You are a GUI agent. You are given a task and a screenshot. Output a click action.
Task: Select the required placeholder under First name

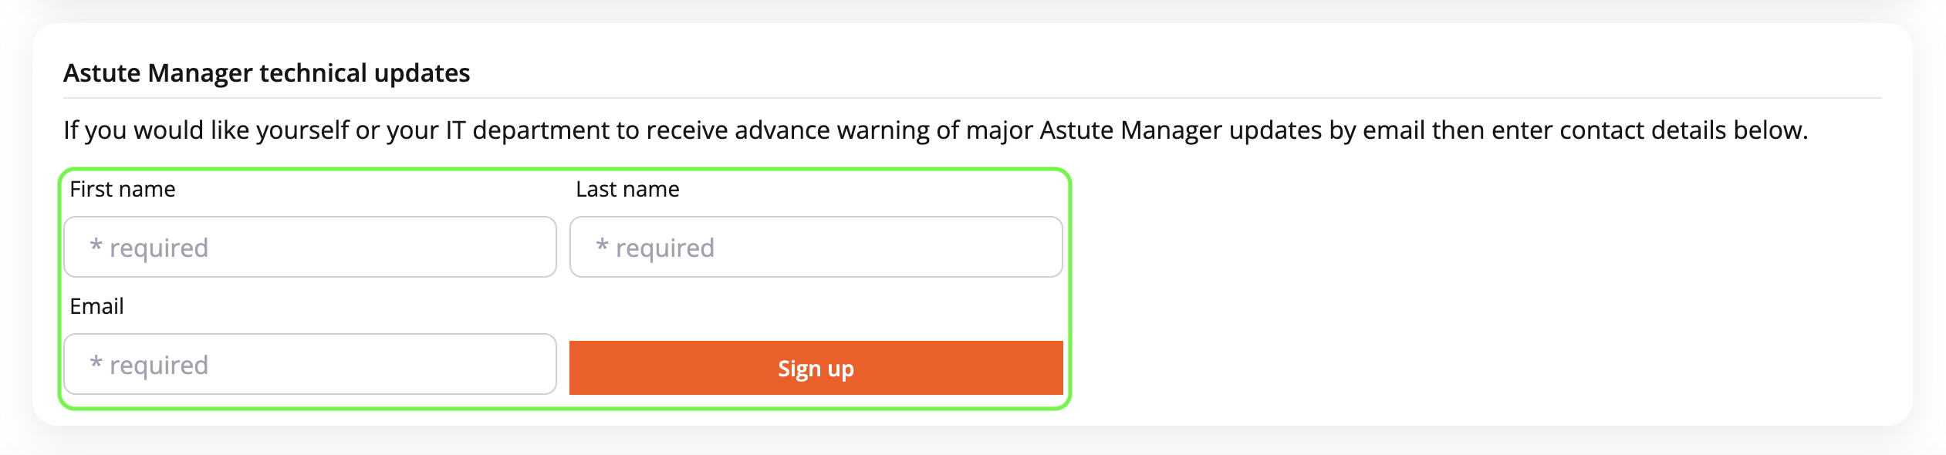[x=159, y=248]
